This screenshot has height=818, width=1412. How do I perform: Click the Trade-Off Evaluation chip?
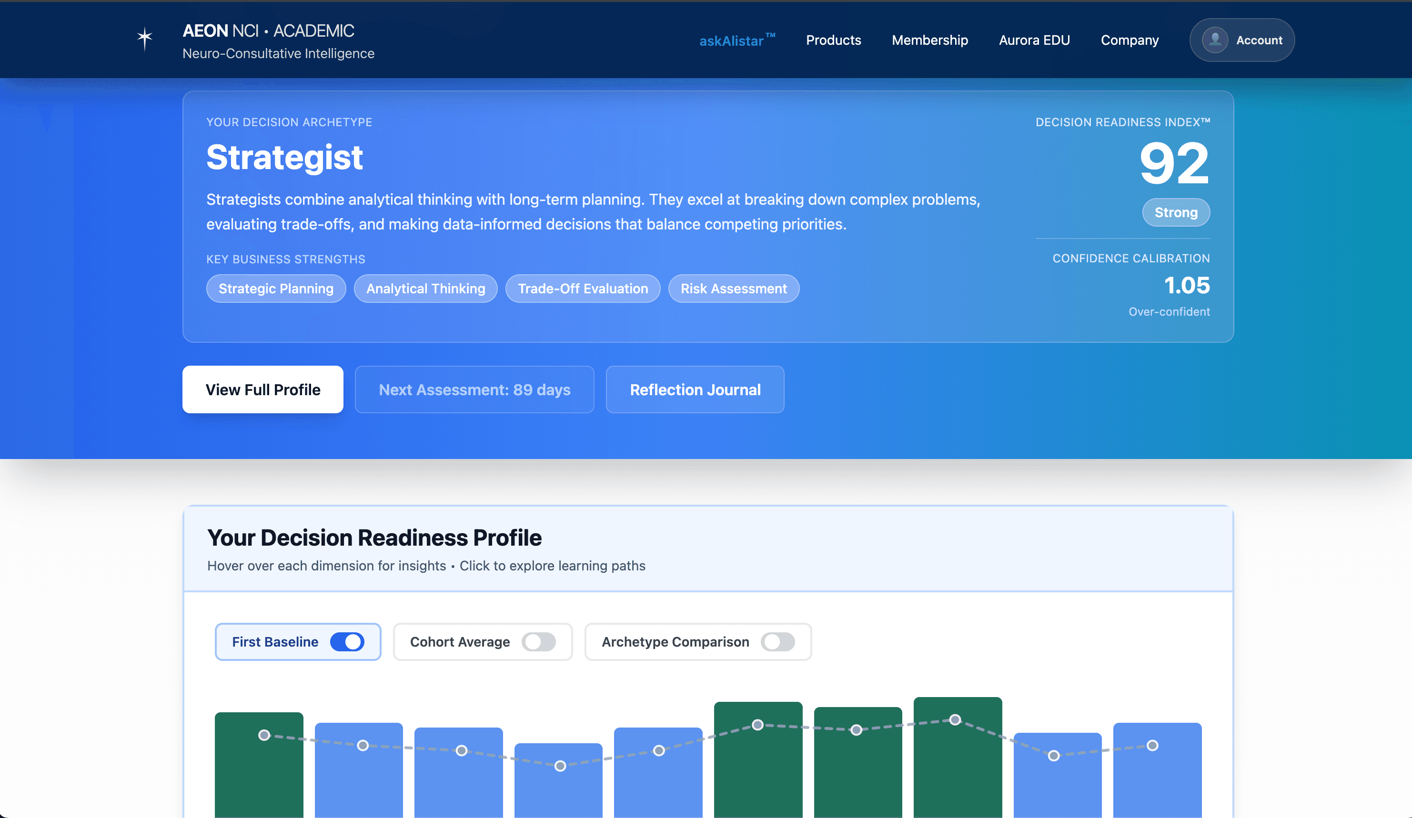tap(583, 289)
